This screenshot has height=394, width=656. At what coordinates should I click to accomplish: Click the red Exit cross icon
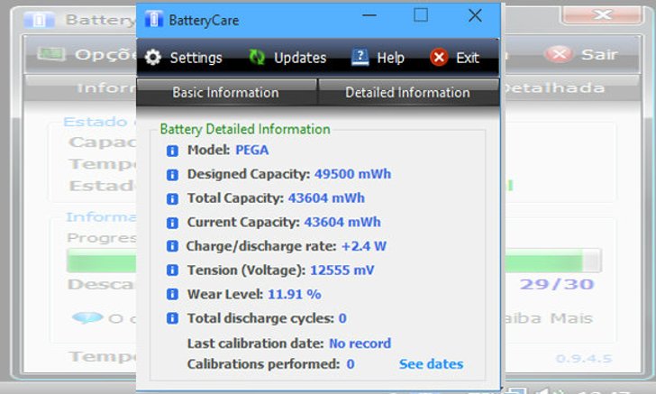pos(439,58)
